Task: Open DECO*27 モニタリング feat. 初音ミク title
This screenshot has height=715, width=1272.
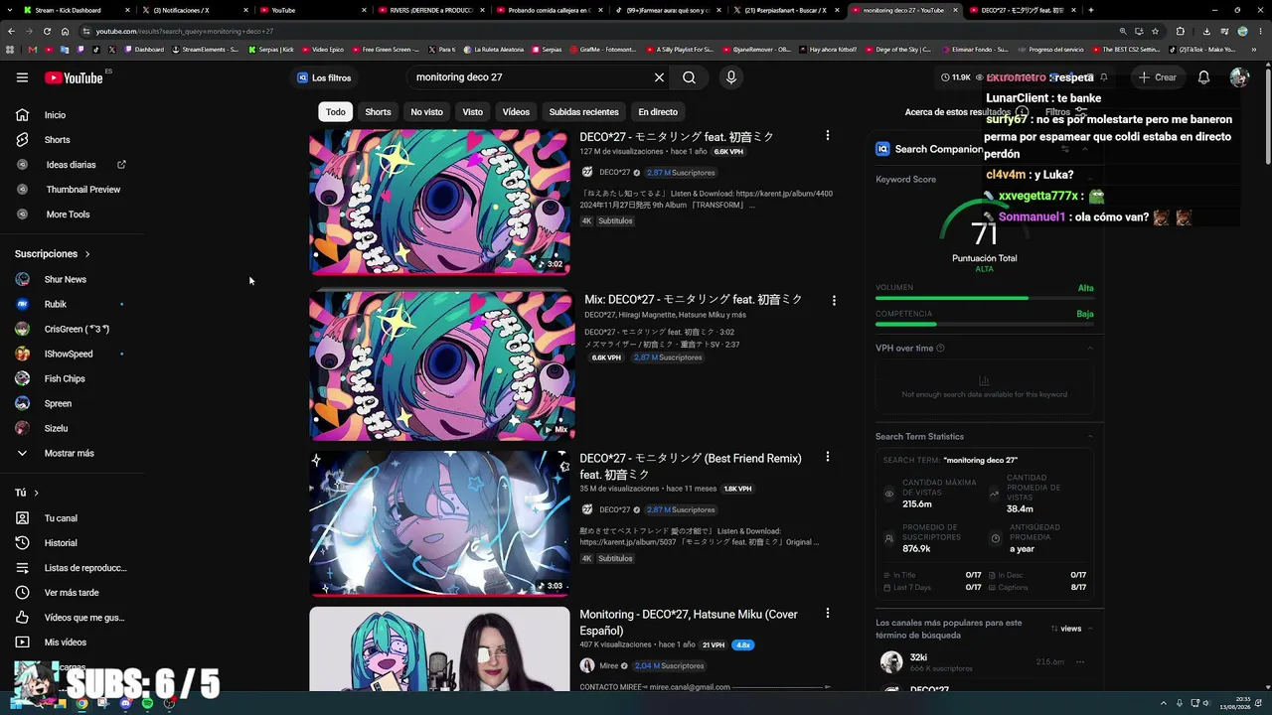Action: pos(677,137)
